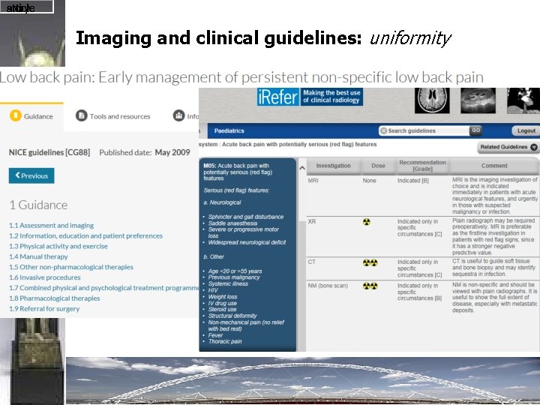
Task: Select the MRI investigation row
Action: click(422, 196)
